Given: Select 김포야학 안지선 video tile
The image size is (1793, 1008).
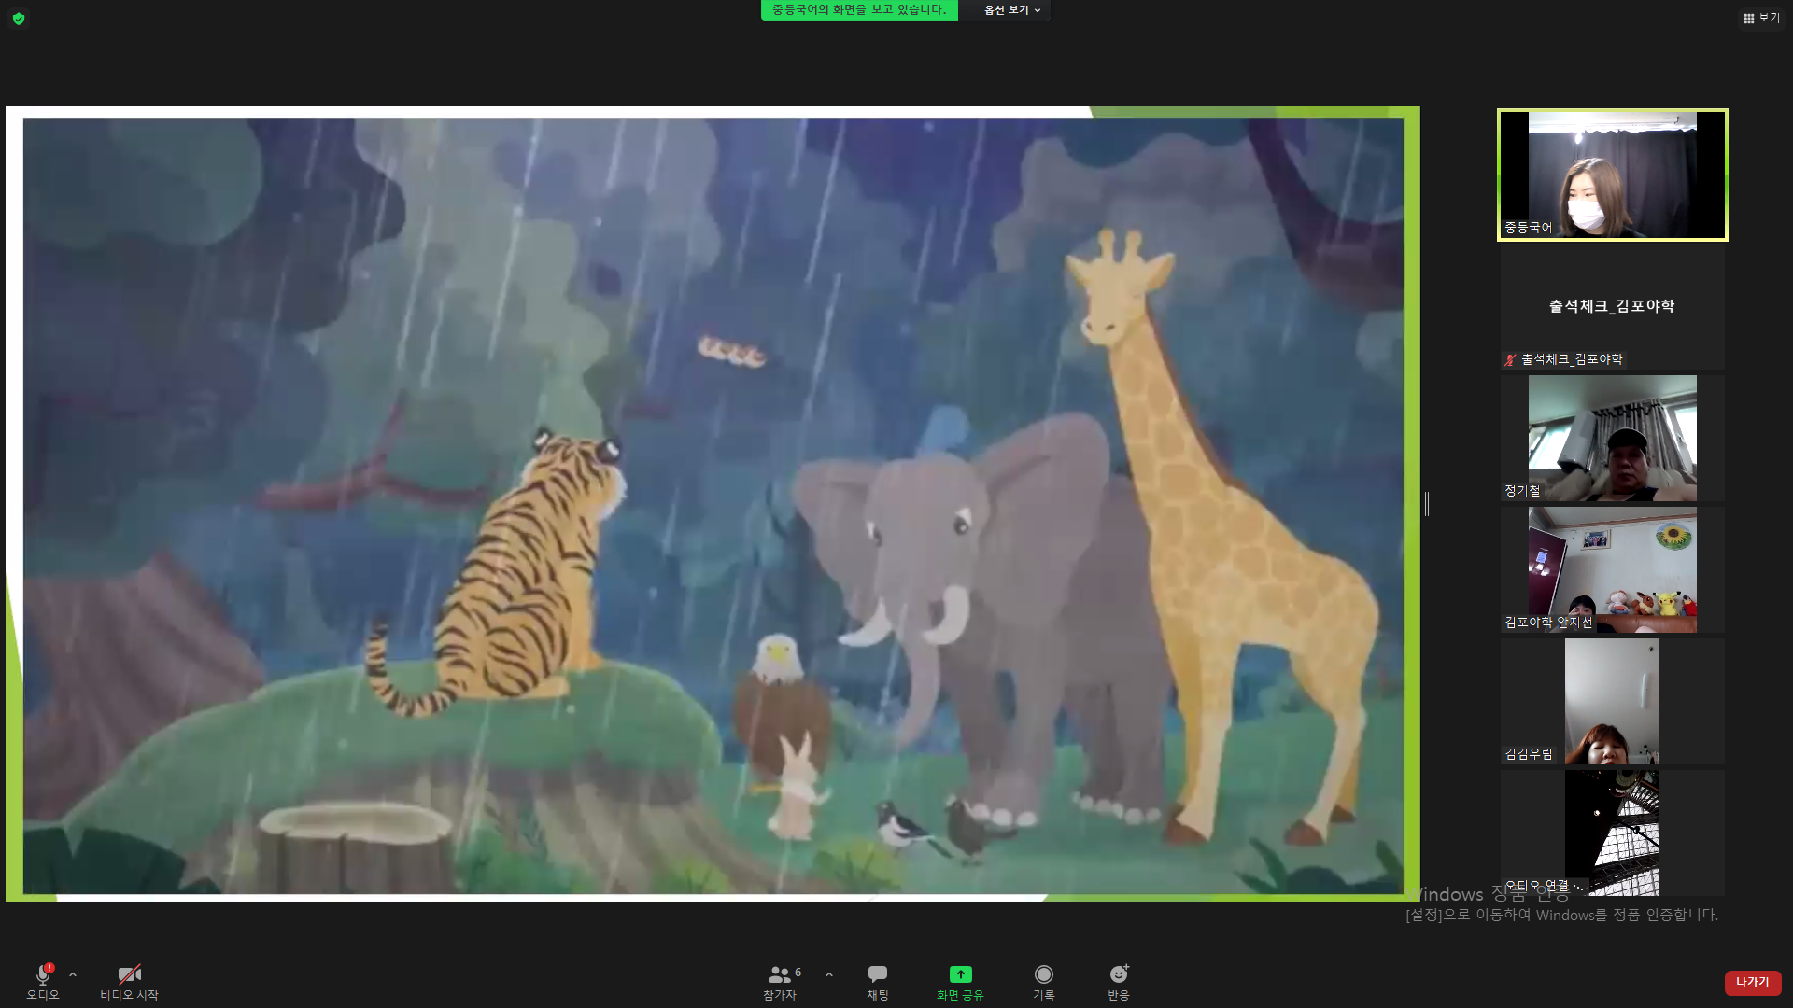Looking at the screenshot, I should pos(1613,569).
